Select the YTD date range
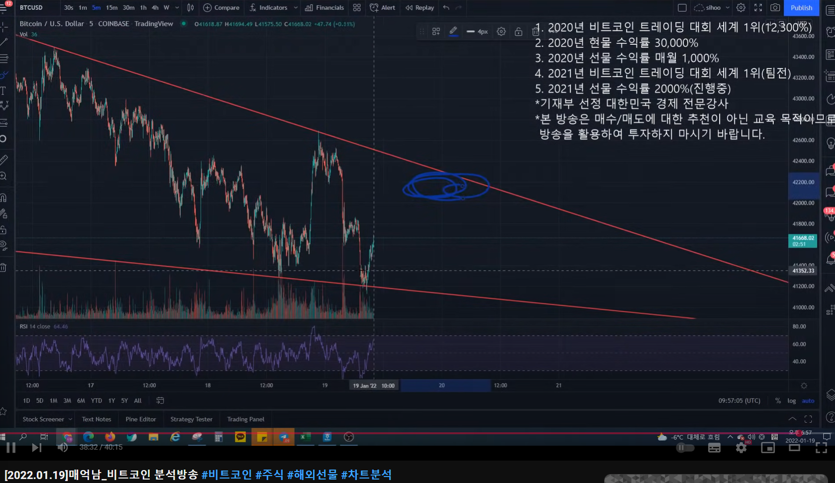 tap(97, 400)
